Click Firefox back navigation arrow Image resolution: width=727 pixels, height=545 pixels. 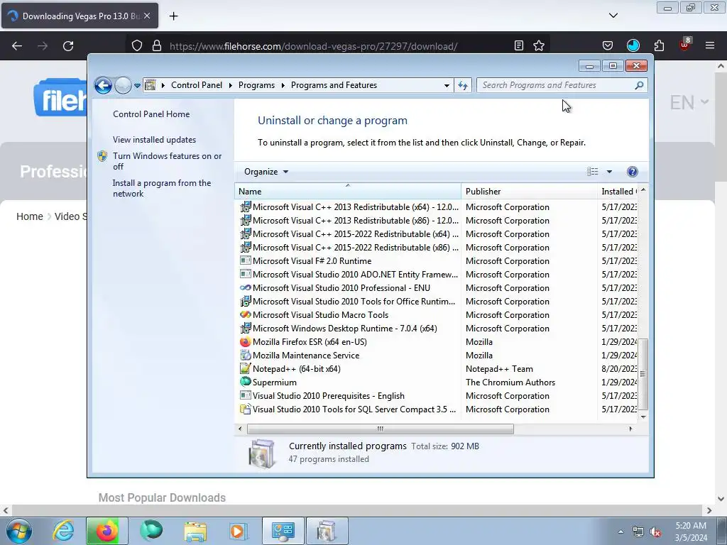click(x=17, y=46)
